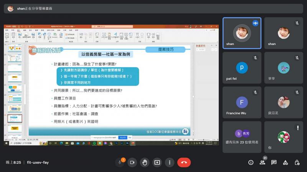Click the hide link beside stop sharing
This screenshot has height=172, width=307.
click(130, 138)
